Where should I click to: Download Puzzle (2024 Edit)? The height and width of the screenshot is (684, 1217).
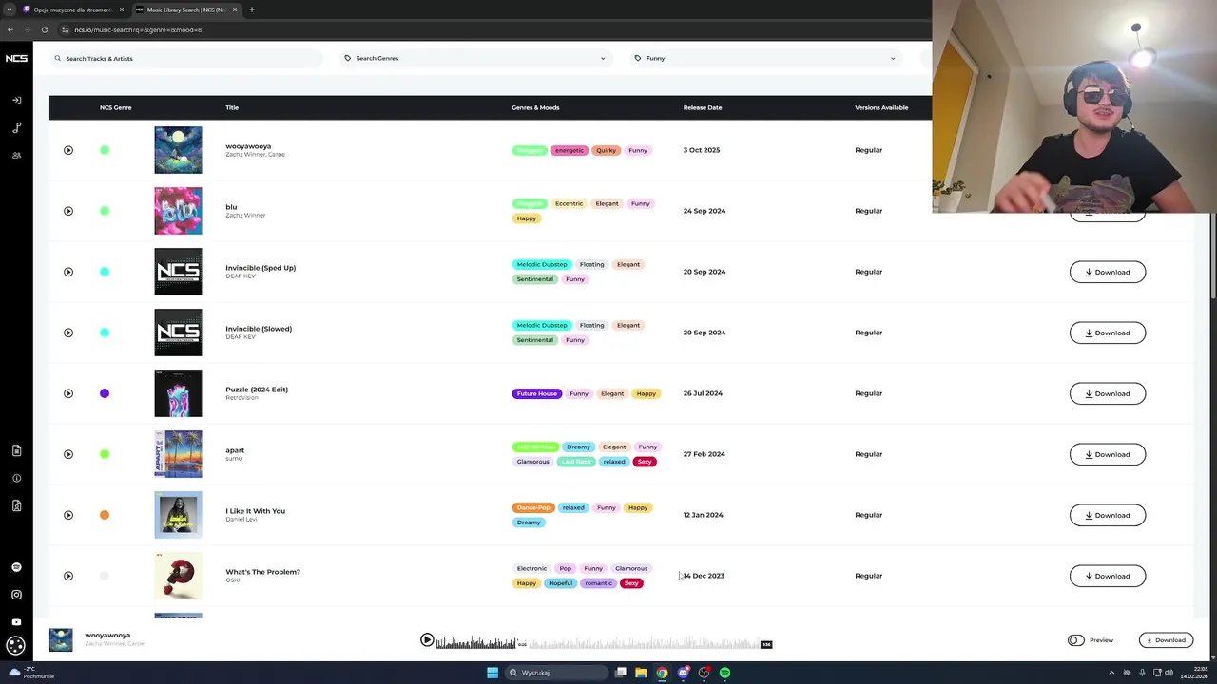(x=1108, y=393)
